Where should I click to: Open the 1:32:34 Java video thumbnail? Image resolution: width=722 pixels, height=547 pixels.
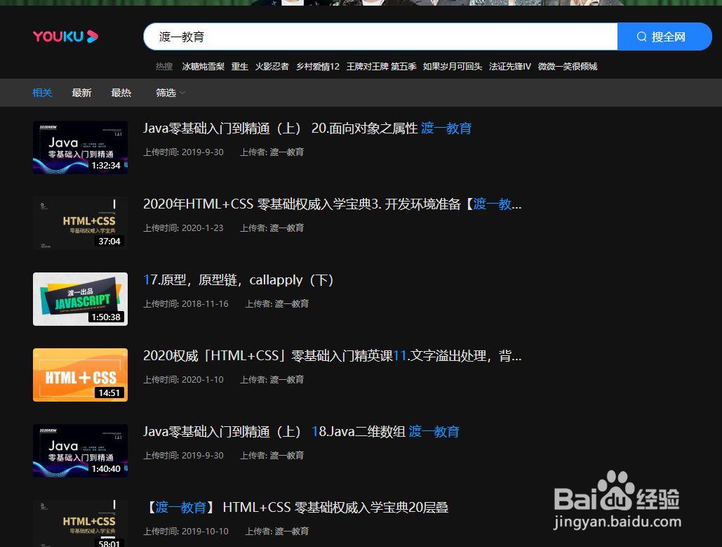click(80, 147)
